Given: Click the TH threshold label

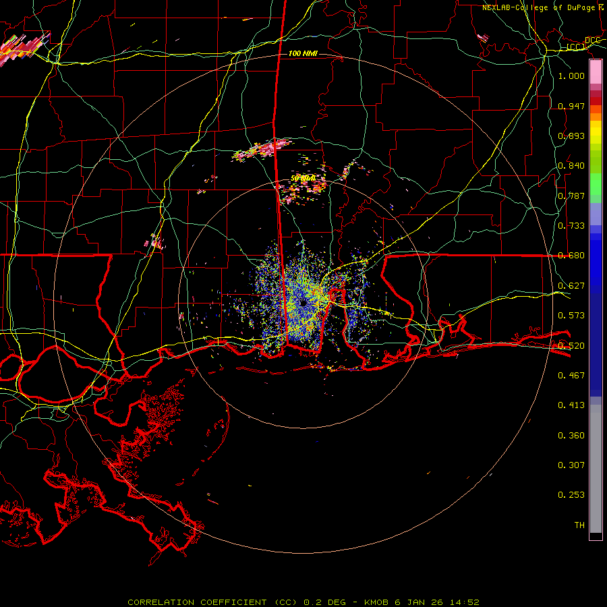Looking at the screenshot, I should pos(579,525).
